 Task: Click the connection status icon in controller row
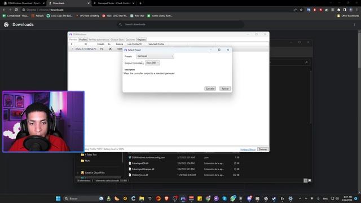[x=102, y=49]
